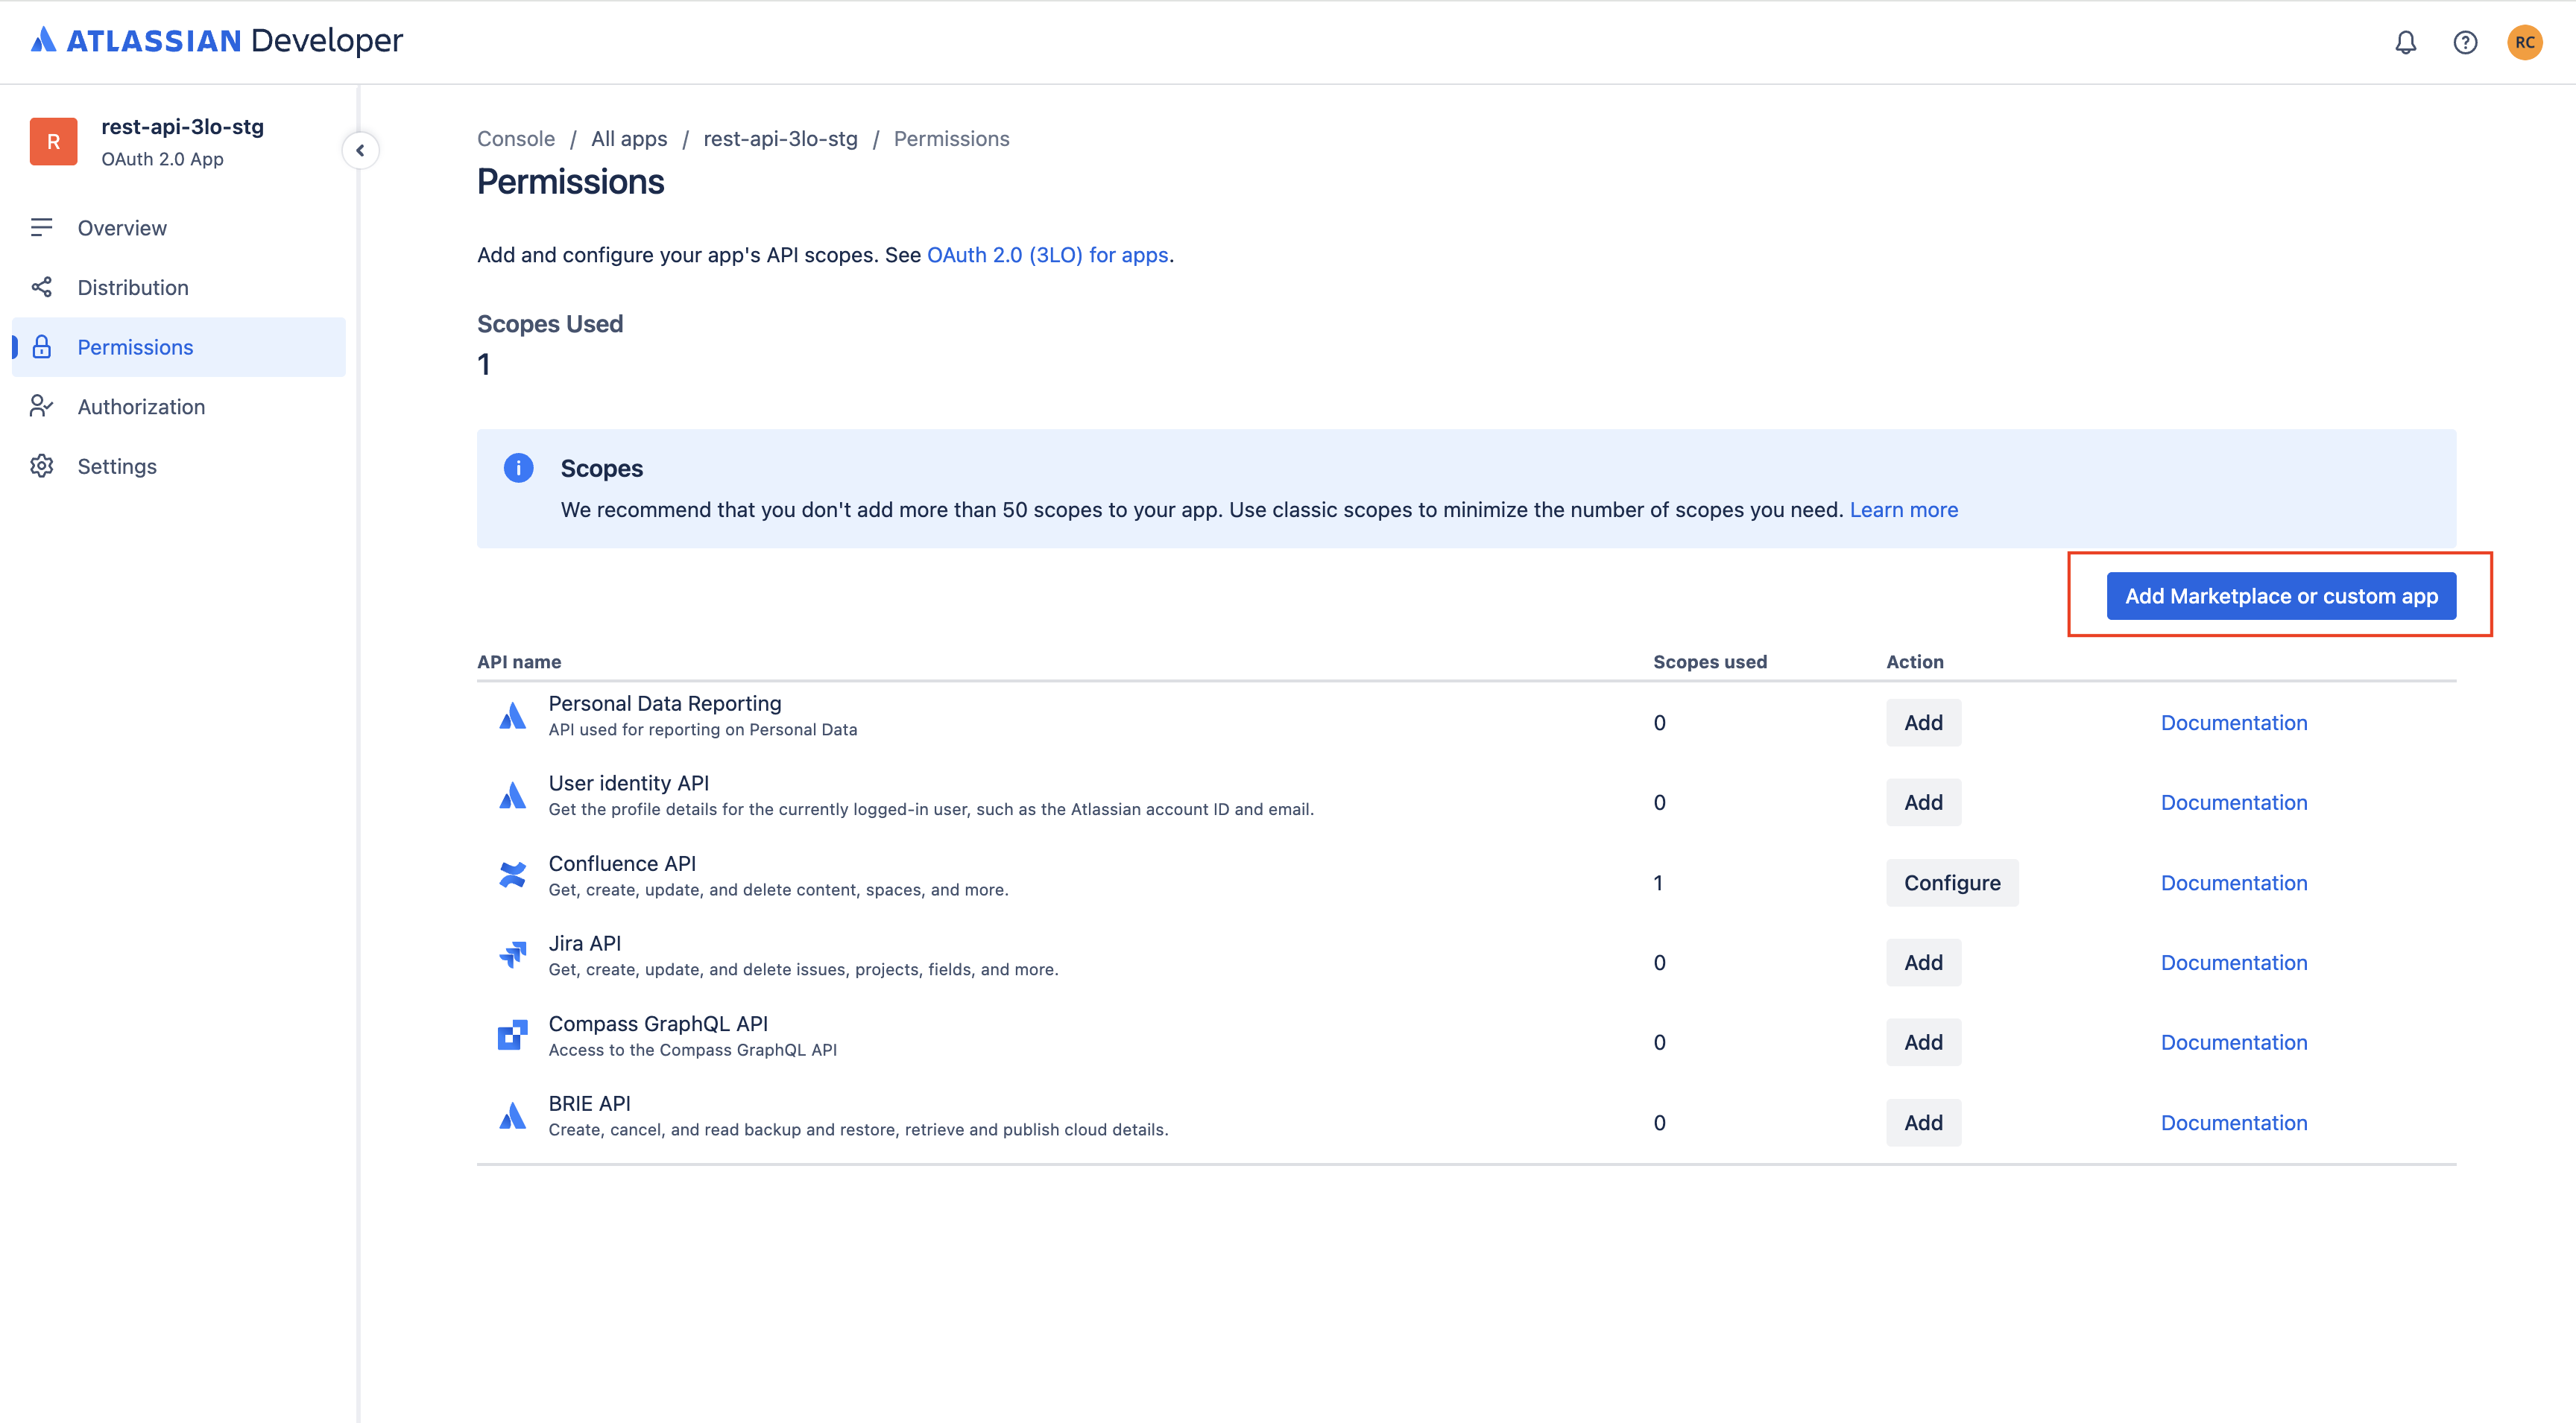Click the notification bell icon
Viewport: 2576px width, 1423px height.
click(x=2406, y=42)
